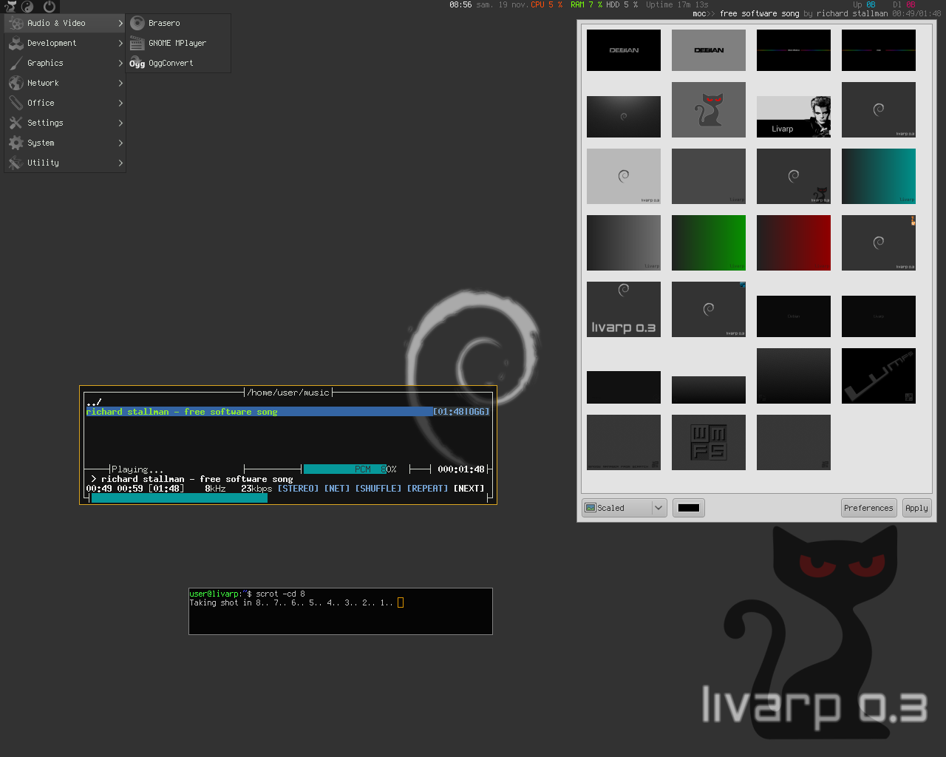Click the CPU 5 % status indicator

[547, 4]
